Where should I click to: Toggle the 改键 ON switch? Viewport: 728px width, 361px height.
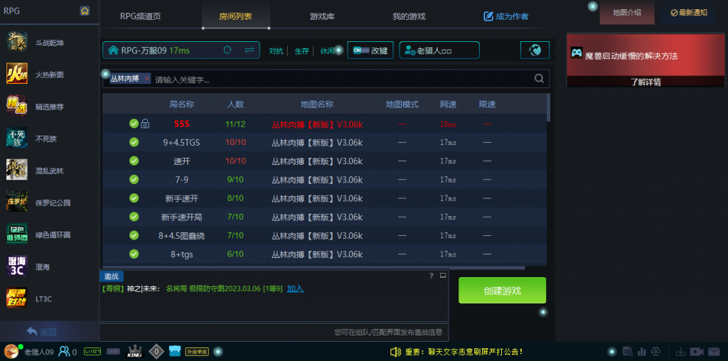coord(362,50)
